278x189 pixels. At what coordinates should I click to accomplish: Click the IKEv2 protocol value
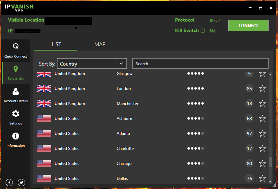point(215,21)
